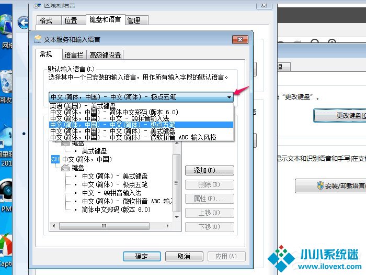Choose 中文 - QQ拼音输入法 dropdown option
The image size is (366, 275).
[x=141, y=118]
